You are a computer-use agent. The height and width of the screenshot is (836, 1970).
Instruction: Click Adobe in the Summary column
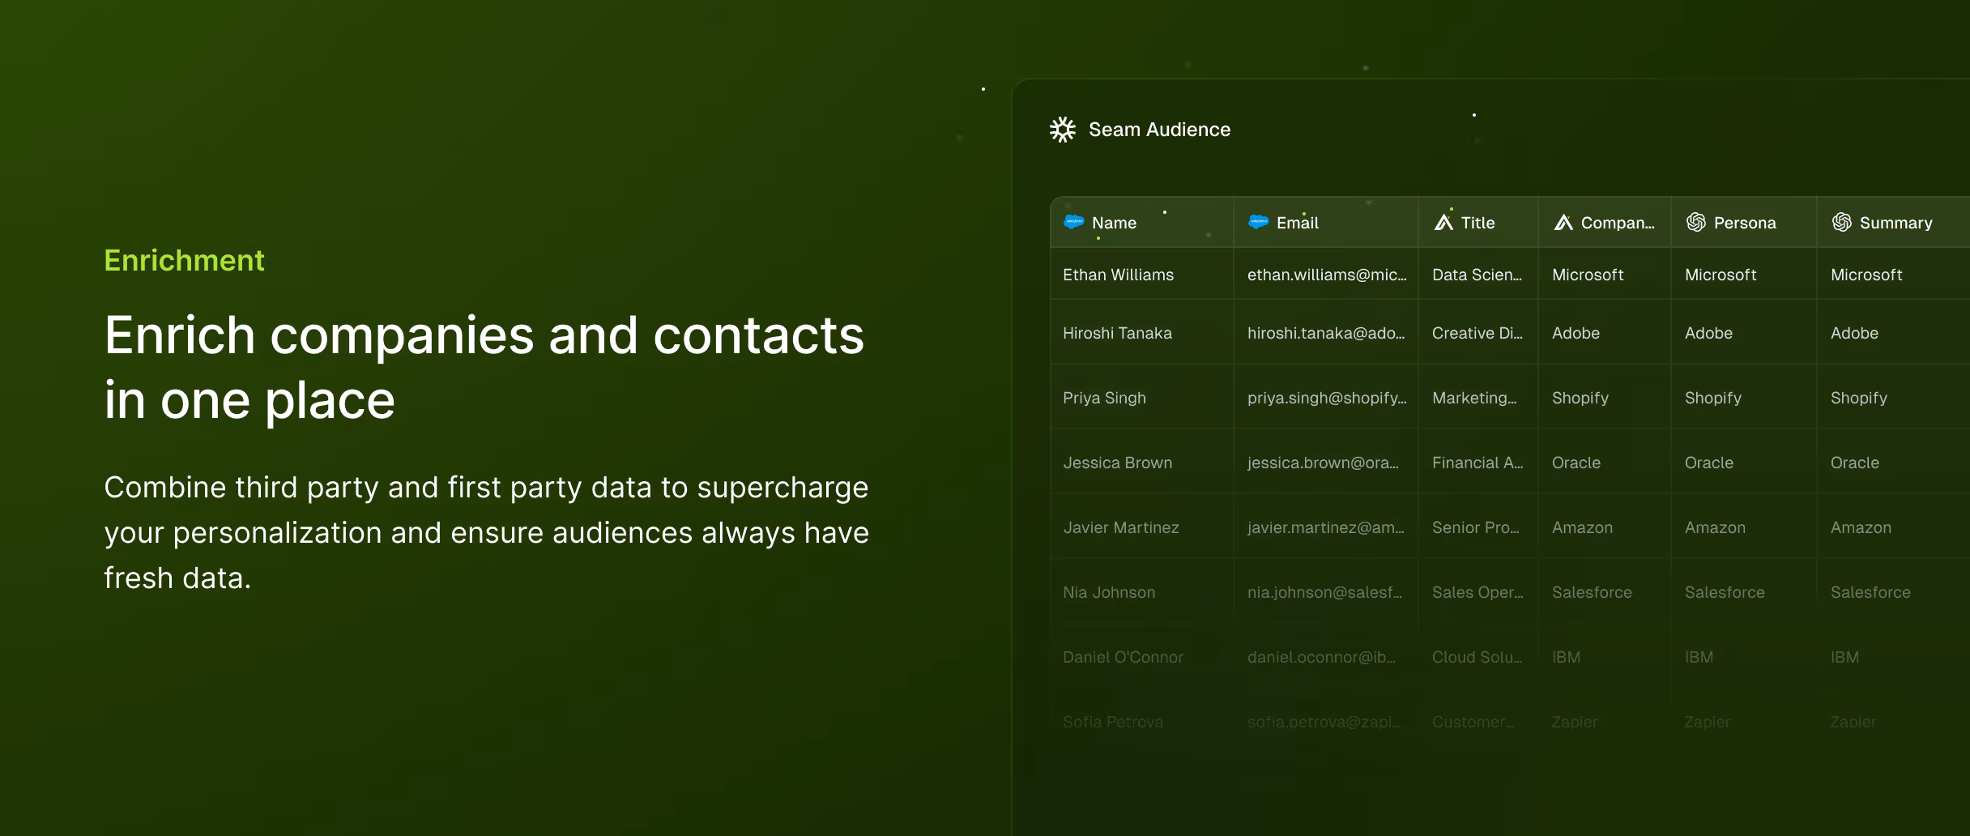1854,333
